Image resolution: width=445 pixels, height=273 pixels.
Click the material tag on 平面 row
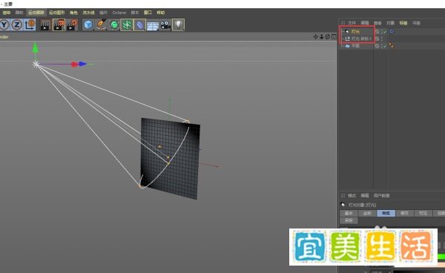(392, 45)
